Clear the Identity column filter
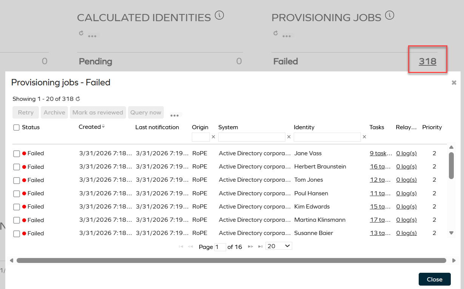Viewport: 464px width, 289px height. click(364, 137)
